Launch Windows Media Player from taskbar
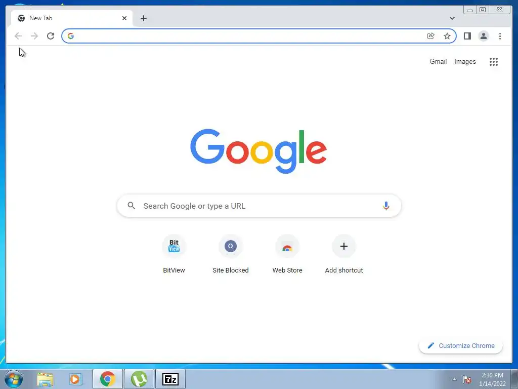The height and width of the screenshot is (389, 518). tap(75, 379)
